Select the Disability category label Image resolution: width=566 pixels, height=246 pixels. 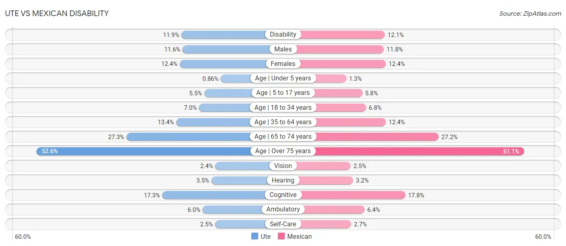click(283, 35)
